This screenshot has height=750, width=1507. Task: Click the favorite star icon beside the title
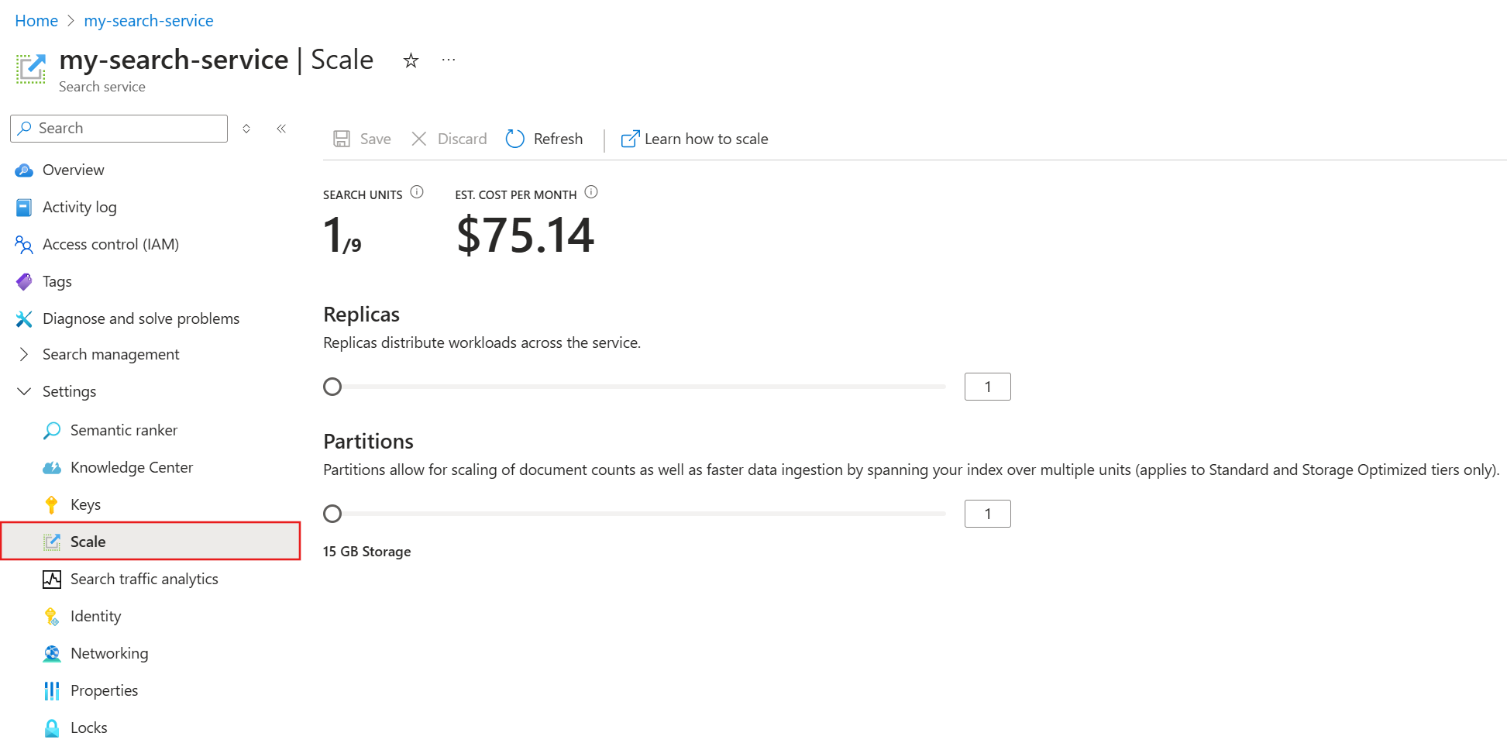(x=411, y=60)
